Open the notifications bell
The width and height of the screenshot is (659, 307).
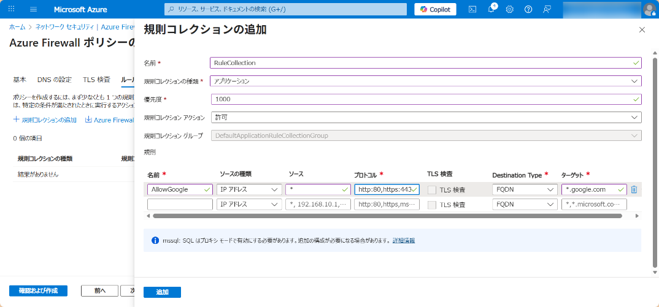click(491, 9)
